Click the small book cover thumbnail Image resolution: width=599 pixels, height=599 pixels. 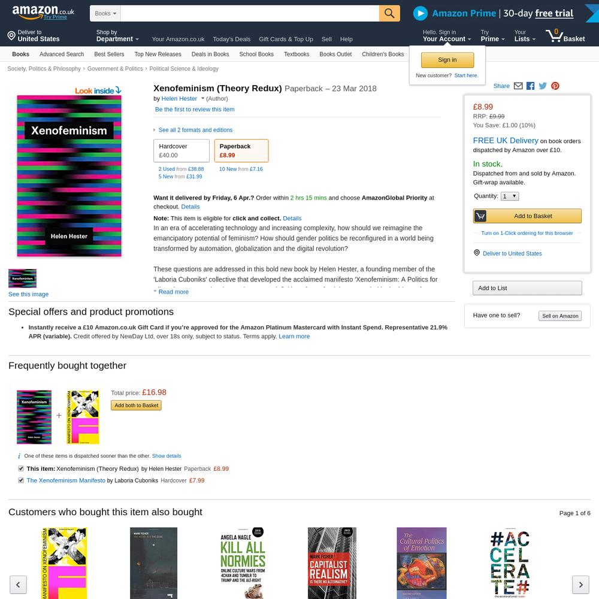tap(23, 279)
